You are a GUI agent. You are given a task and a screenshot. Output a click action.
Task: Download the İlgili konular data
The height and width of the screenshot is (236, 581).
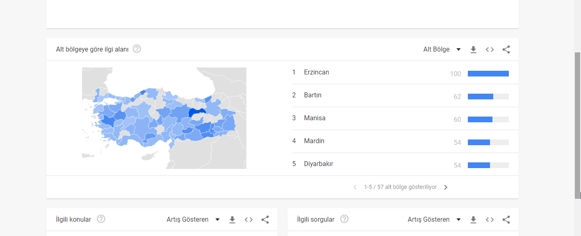[x=232, y=220]
